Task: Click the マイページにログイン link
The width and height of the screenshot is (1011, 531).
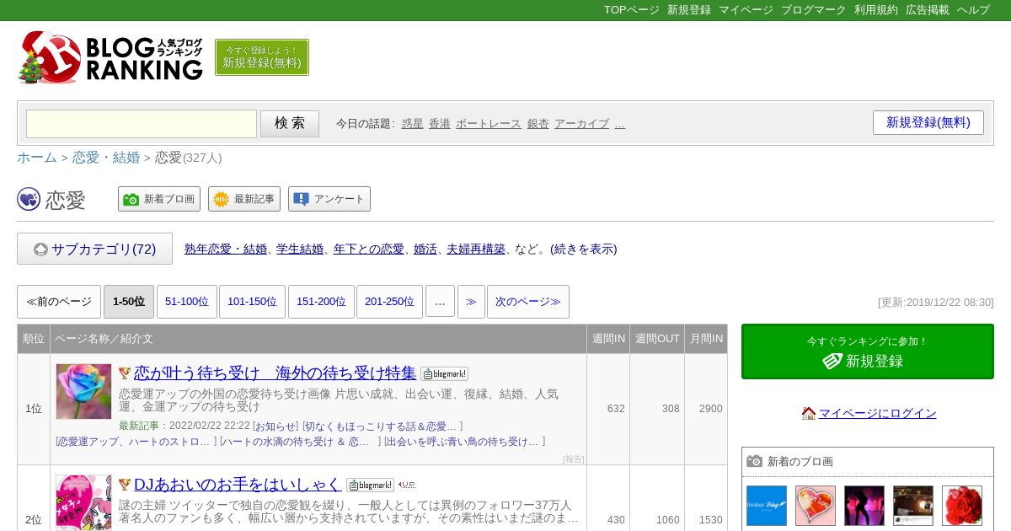Action: (x=878, y=413)
